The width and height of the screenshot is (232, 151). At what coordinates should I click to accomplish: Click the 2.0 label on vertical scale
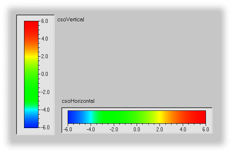click(x=44, y=56)
